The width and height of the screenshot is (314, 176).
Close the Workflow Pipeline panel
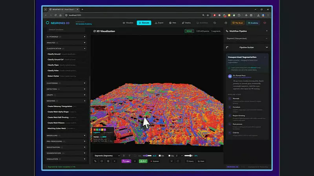[x=267, y=31]
